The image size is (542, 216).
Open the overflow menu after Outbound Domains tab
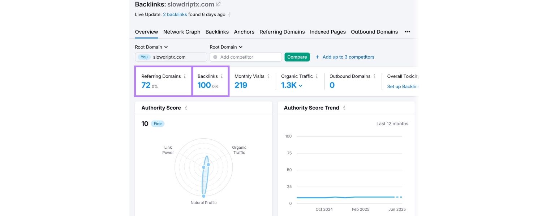407,32
